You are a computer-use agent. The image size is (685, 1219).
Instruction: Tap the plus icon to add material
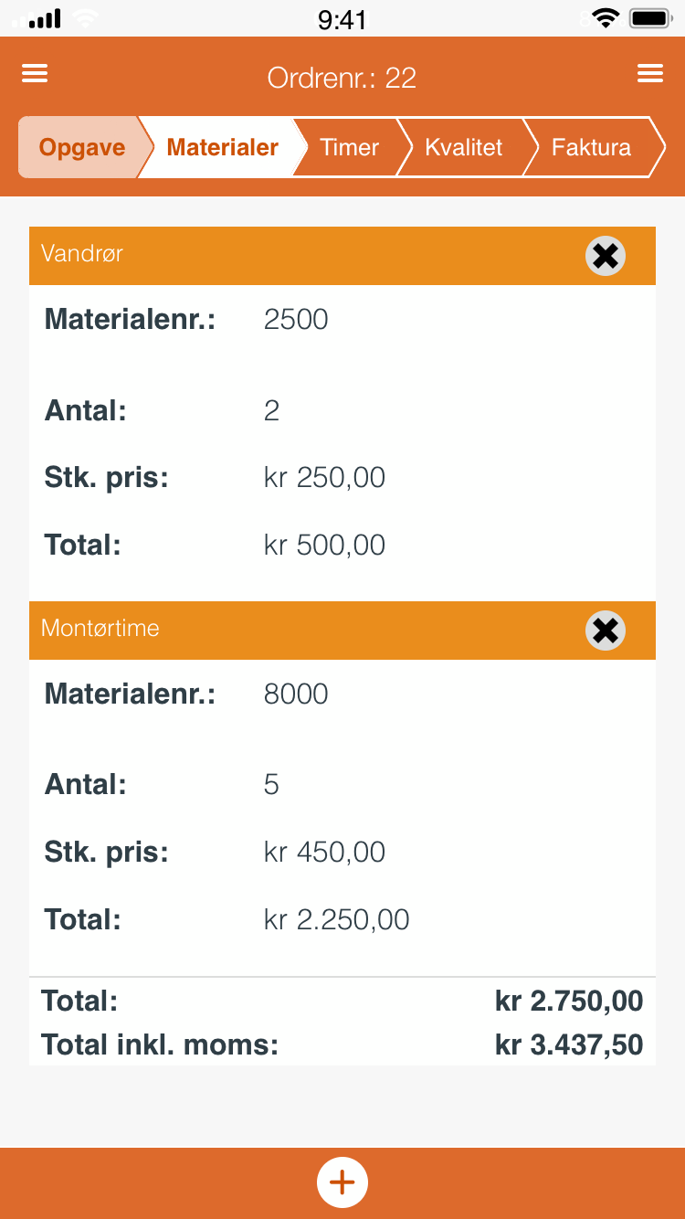[342, 1182]
